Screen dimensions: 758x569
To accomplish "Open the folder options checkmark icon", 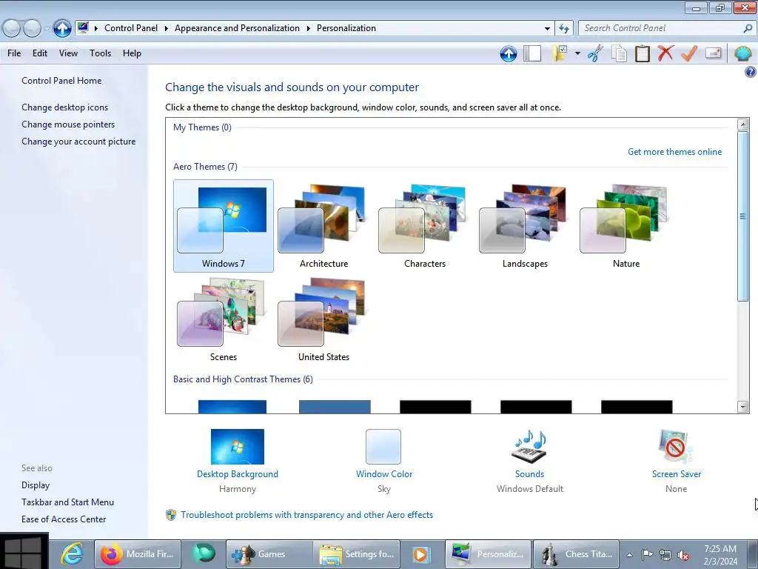I will 560,53.
